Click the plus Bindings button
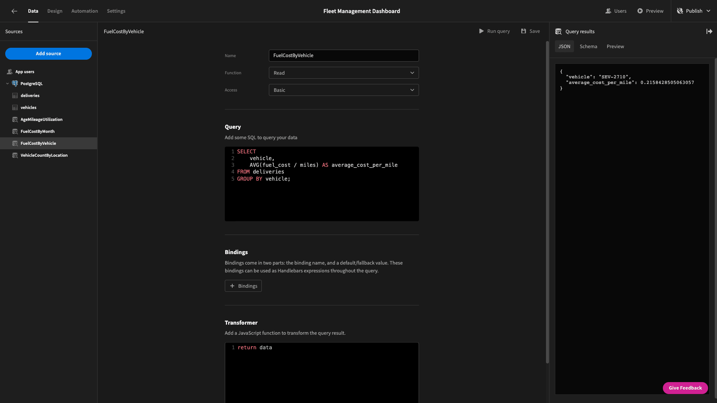 [x=243, y=286]
